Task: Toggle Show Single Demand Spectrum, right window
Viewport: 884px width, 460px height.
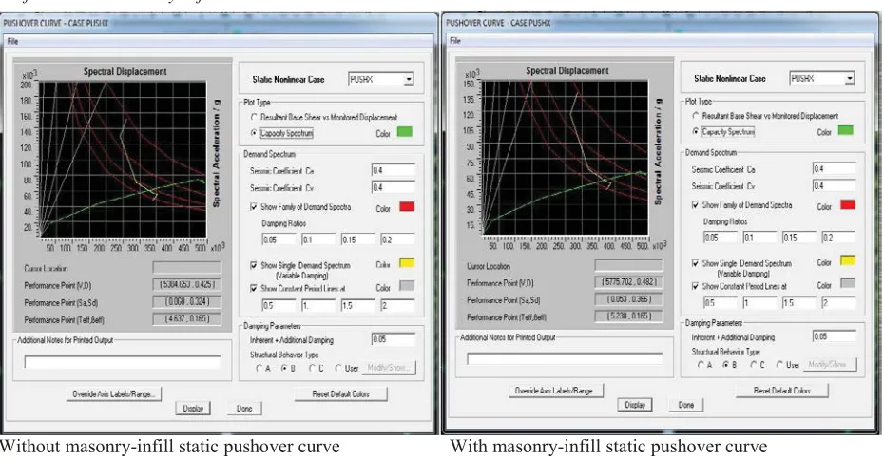Action: (696, 263)
